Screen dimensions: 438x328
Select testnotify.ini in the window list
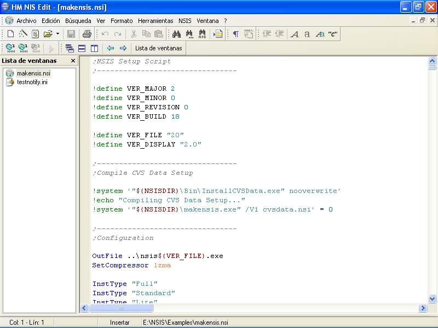(32, 82)
